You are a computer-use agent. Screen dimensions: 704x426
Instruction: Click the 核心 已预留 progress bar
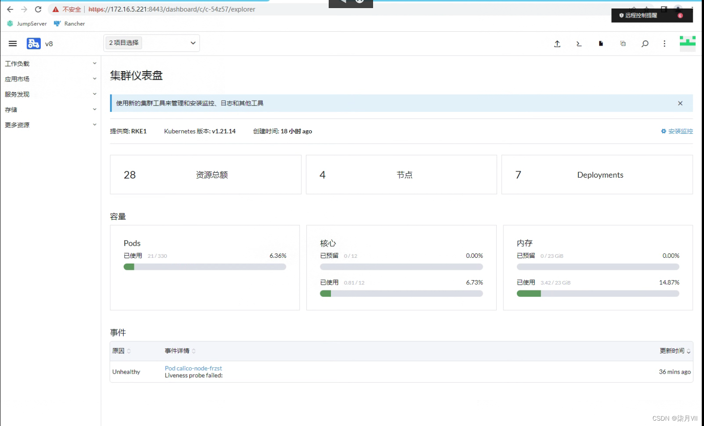click(x=401, y=267)
